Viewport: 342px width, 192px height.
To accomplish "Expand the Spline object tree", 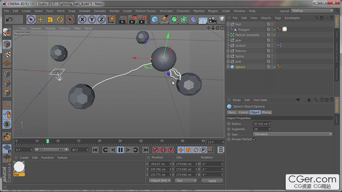I will click(228, 56).
